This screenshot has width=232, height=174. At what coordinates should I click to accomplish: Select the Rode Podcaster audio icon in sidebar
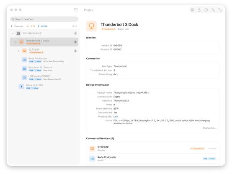coord(24,60)
